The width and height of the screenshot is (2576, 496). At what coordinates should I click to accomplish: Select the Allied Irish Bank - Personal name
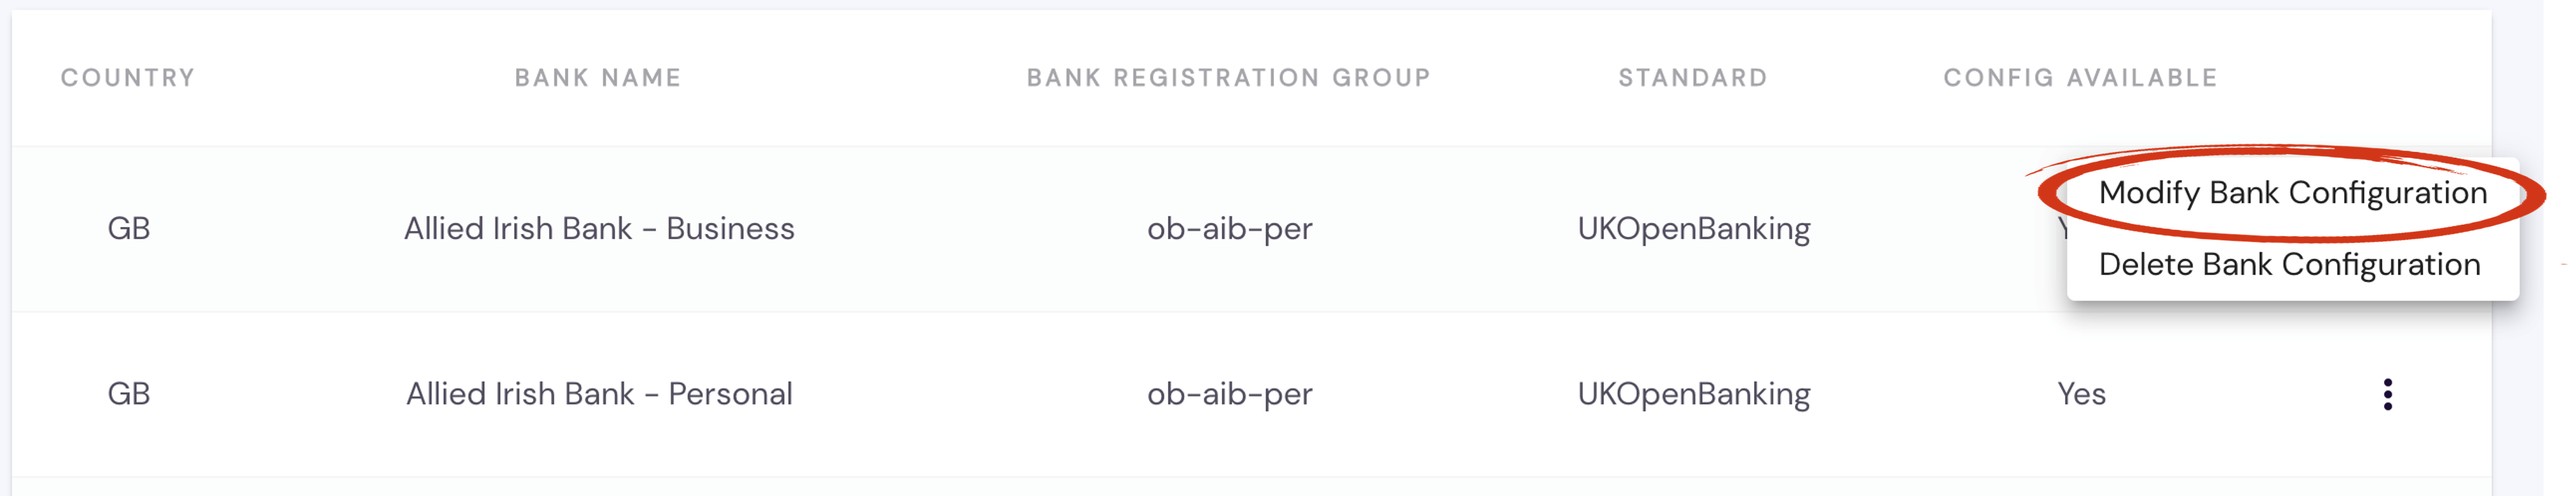(x=599, y=394)
